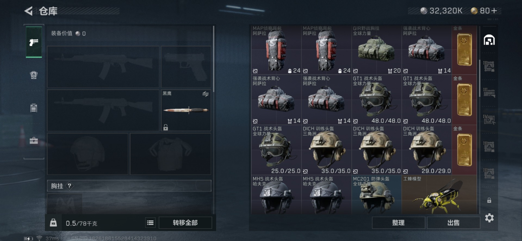
Task: Click the lock icon under 黑鹰 knife
Action: pos(166,127)
